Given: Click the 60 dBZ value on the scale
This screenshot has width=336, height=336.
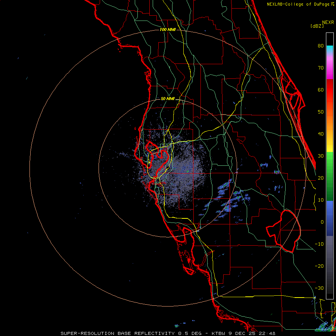Looking at the screenshot, I should coord(321,90).
